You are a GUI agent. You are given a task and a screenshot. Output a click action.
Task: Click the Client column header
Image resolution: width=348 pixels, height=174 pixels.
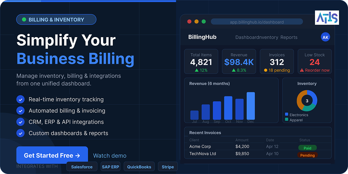[194, 140]
